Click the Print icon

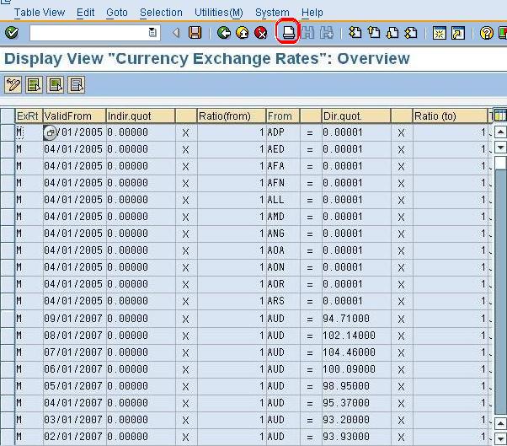click(288, 33)
